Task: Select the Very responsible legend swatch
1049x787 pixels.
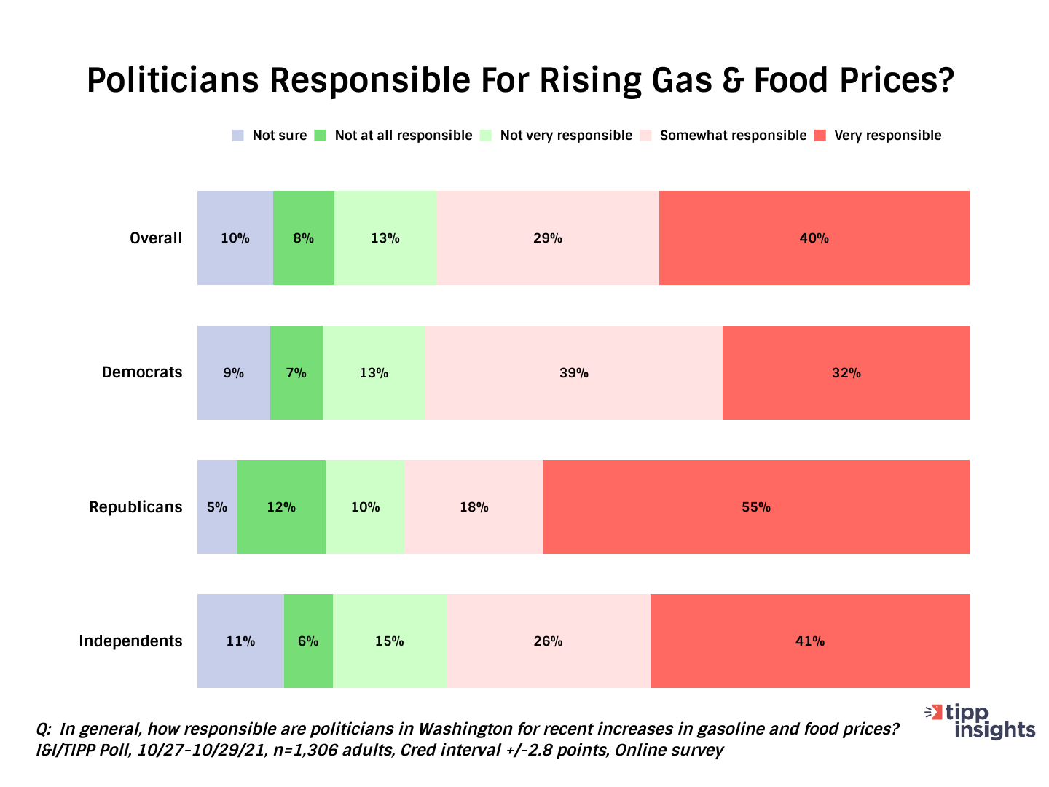Action: (x=820, y=136)
